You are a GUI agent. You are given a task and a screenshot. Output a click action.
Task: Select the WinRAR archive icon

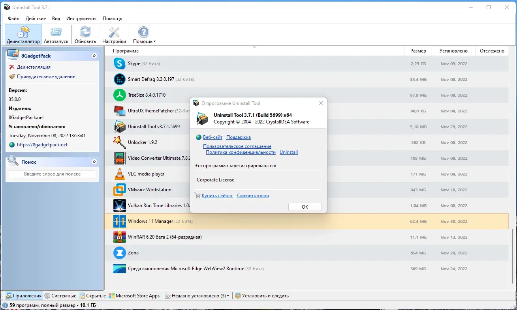[x=119, y=237]
